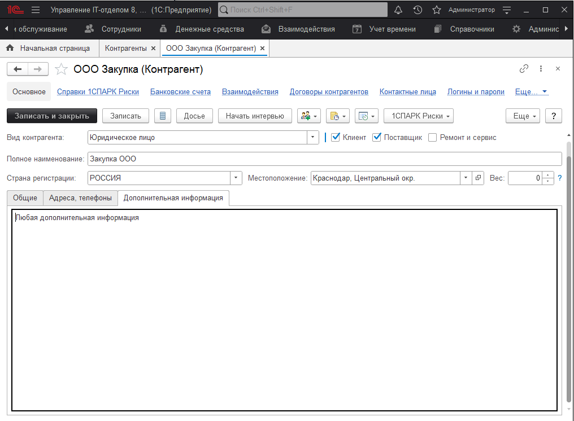Uncheck the Клиент checkbox
The width and height of the screenshot is (574, 421).
click(336, 137)
